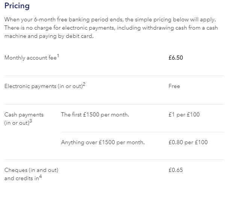Click the 6-month free banking period sentence

click(110, 19)
